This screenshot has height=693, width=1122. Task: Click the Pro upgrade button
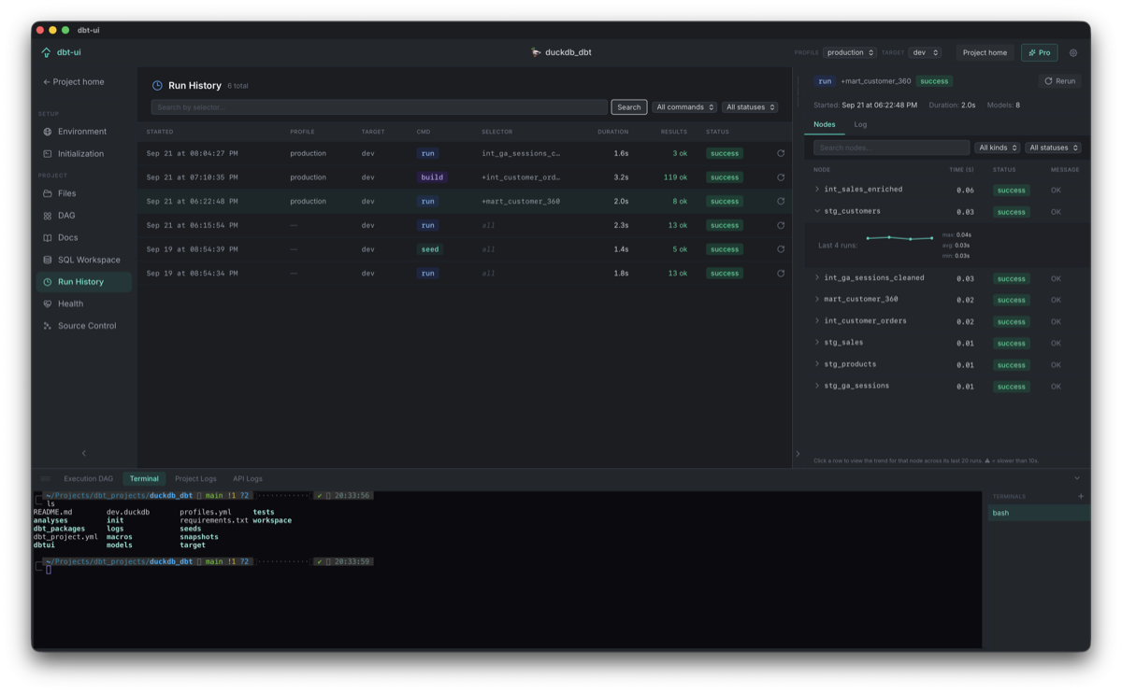pos(1040,53)
